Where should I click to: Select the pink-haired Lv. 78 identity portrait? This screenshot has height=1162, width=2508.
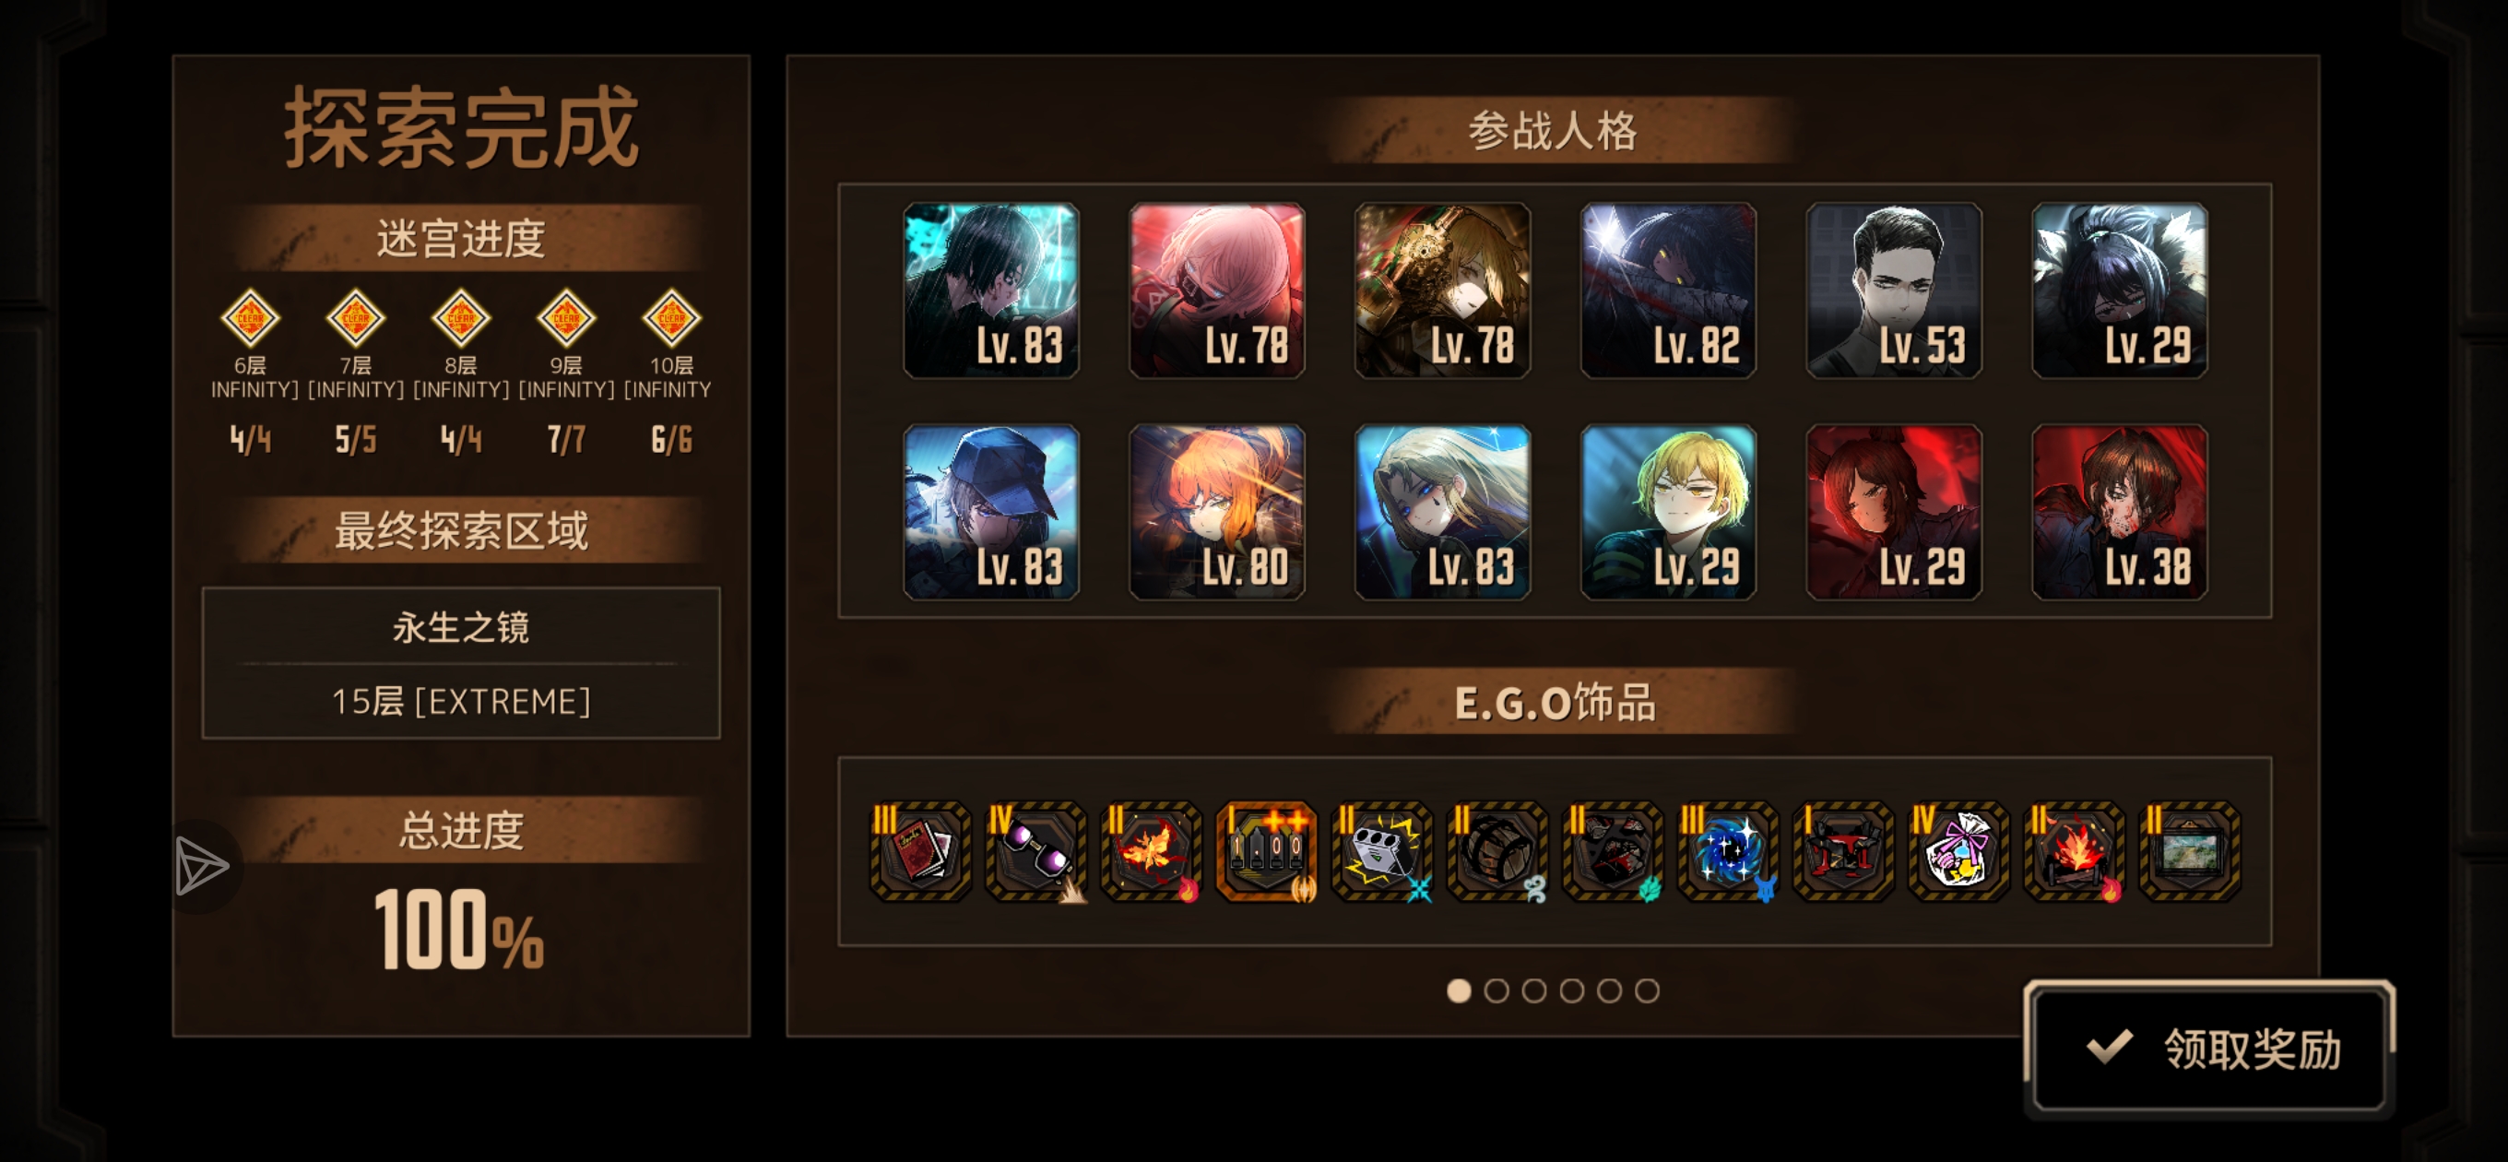pos(1217,290)
